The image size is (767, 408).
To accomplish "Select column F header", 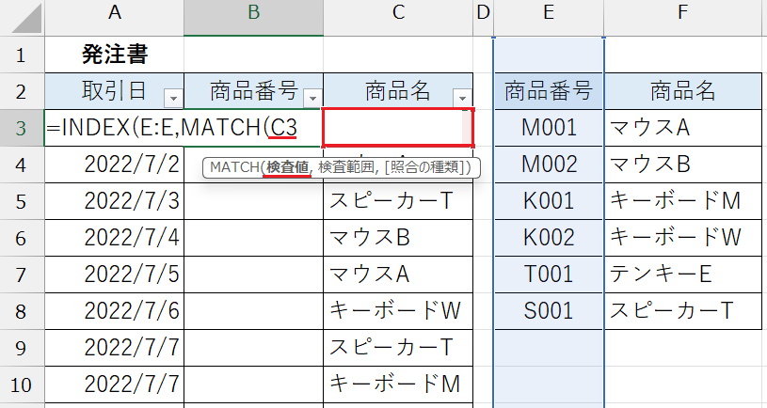I will tap(683, 18).
